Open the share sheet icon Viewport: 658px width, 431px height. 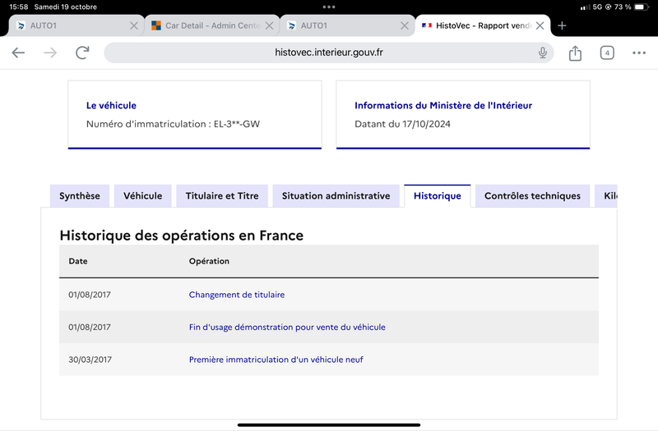tap(575, 53)
